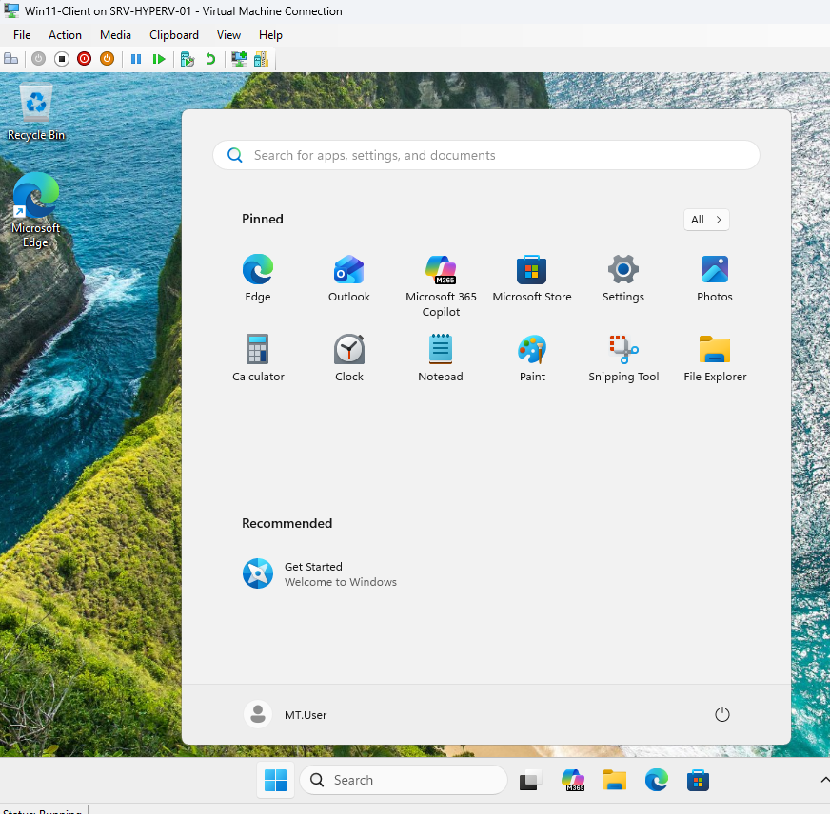This screenshot has width=830, height=814.
Task: Click the orange Save state toolbar icon
Action: pos(107,59)
